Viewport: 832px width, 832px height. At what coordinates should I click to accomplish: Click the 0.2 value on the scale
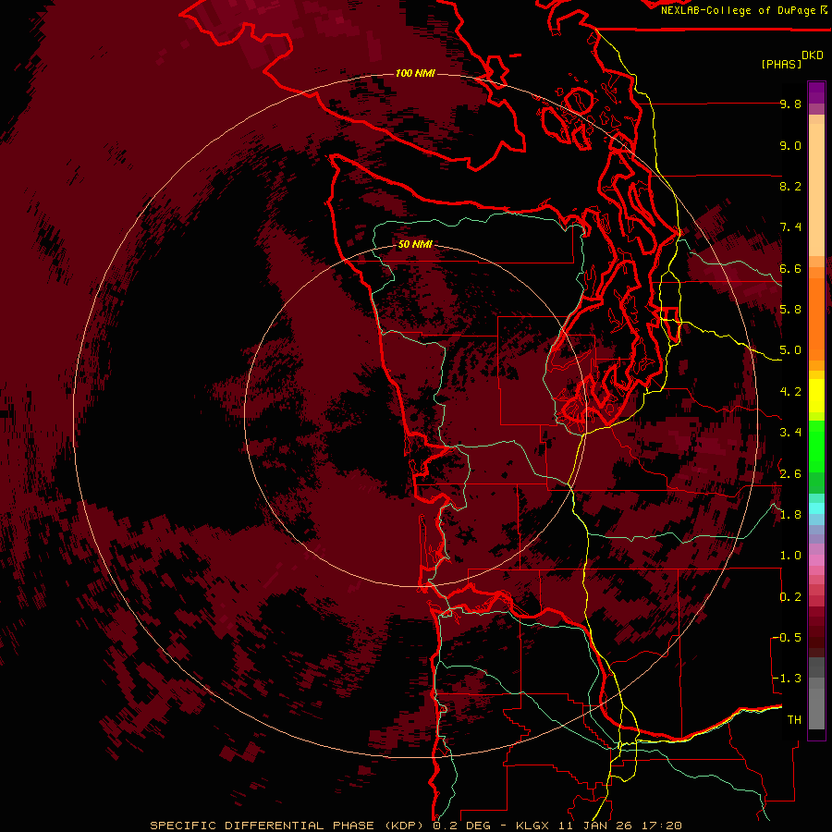[x=790, y=597]
